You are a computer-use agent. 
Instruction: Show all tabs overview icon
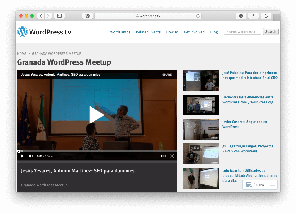[266, 16]
